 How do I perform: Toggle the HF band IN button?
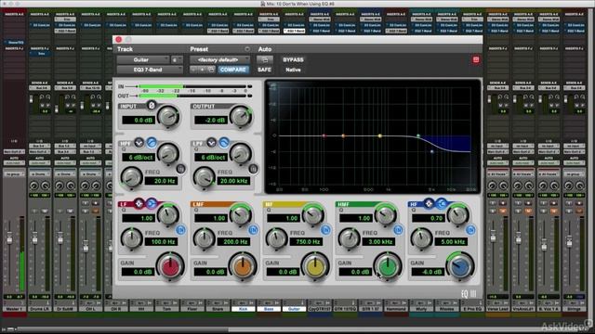coord(470,230)
